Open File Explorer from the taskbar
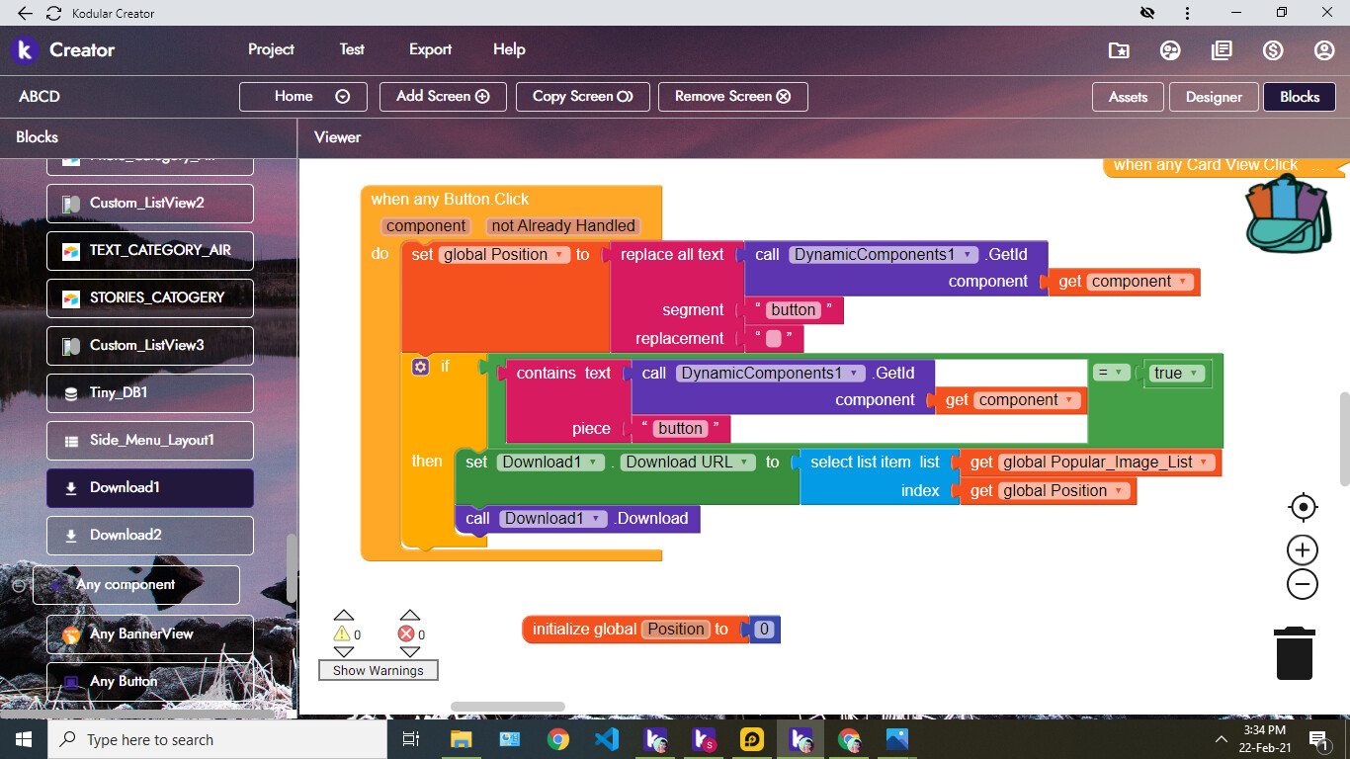This screenshot has width=1350, height=759. tap(462, 739)
